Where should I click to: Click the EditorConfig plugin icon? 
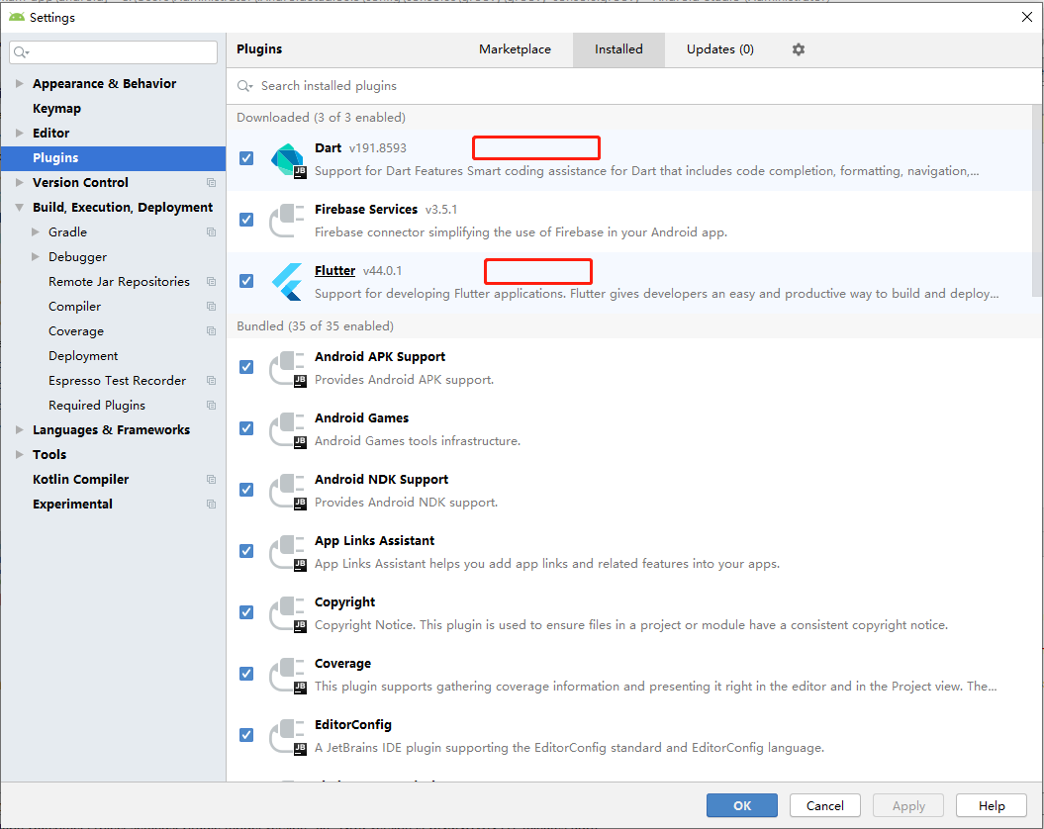point(287,736)
